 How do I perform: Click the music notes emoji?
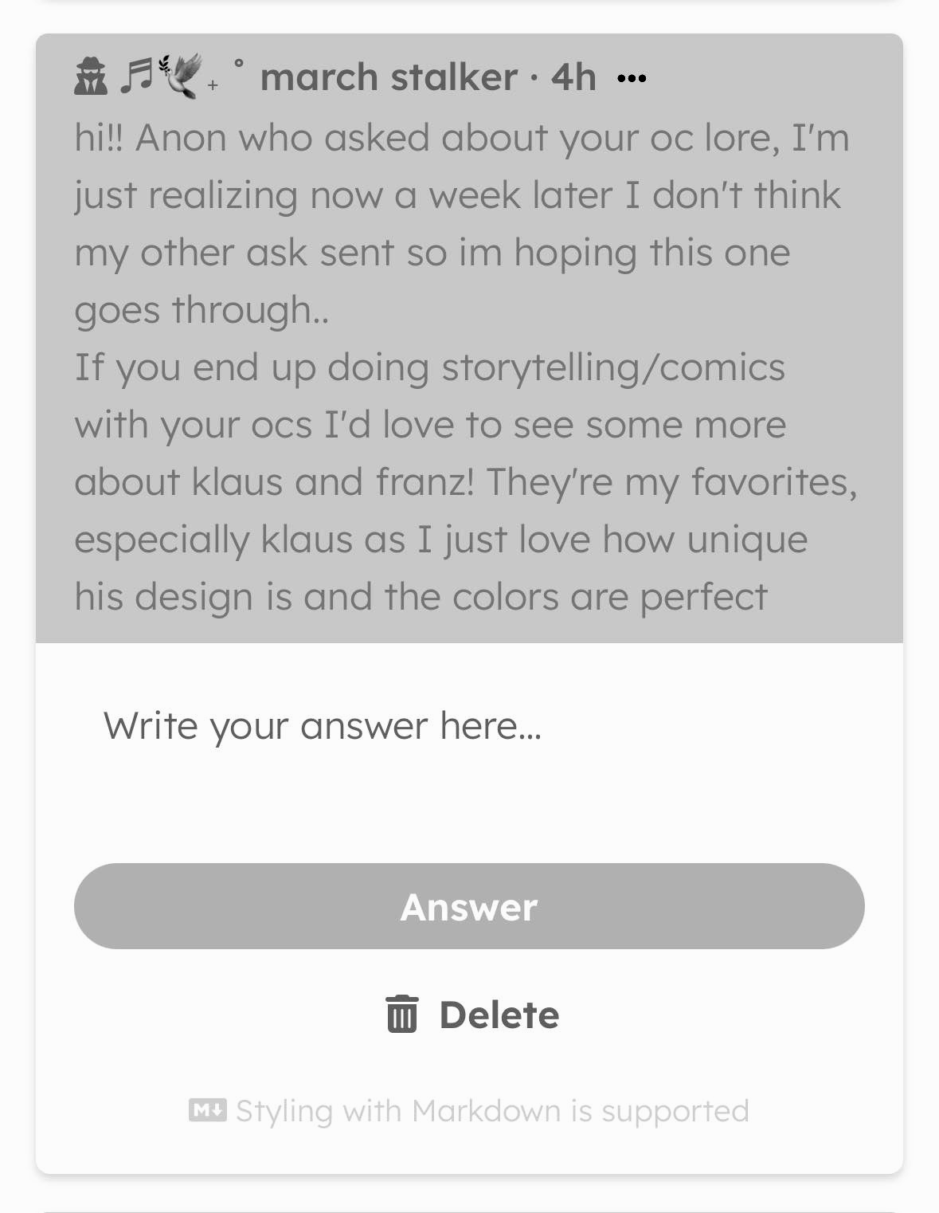[137, 77]
